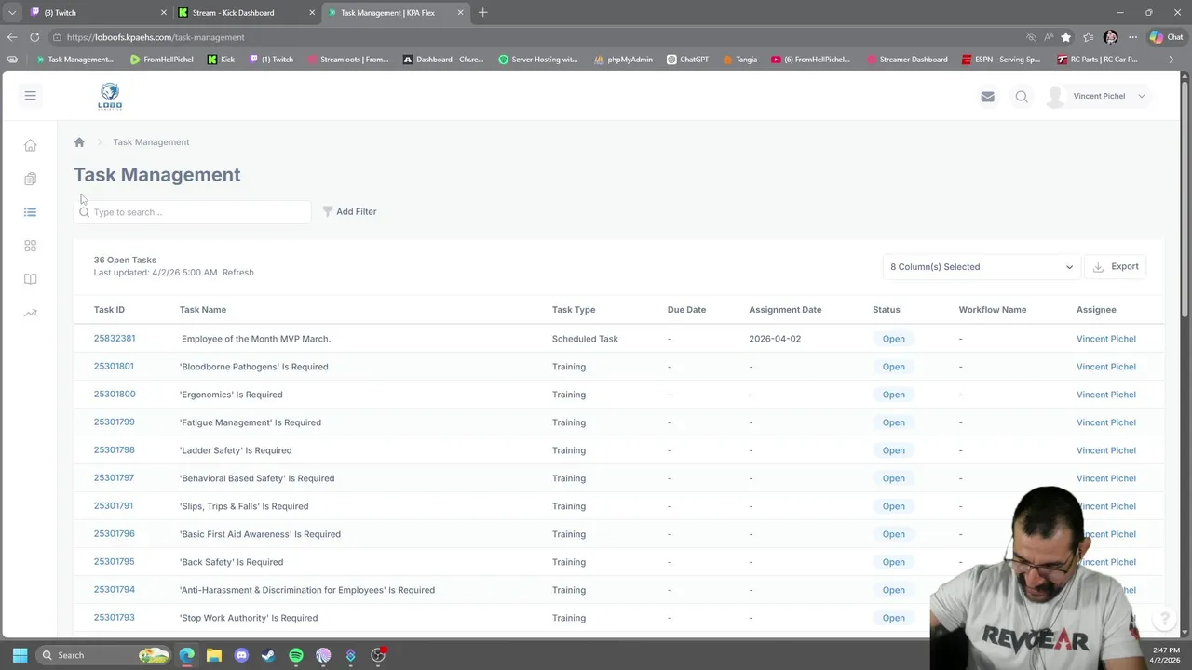Click the header search magnifier icon
Screen dimensions: 1192x670
pos(1022,96)
